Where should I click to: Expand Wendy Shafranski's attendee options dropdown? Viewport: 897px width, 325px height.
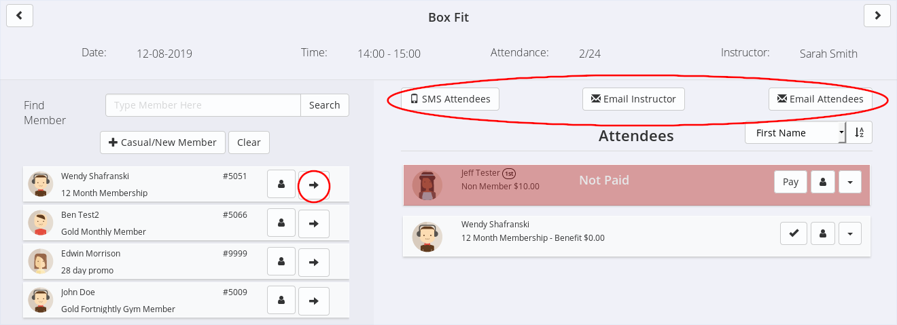point(850,234)
